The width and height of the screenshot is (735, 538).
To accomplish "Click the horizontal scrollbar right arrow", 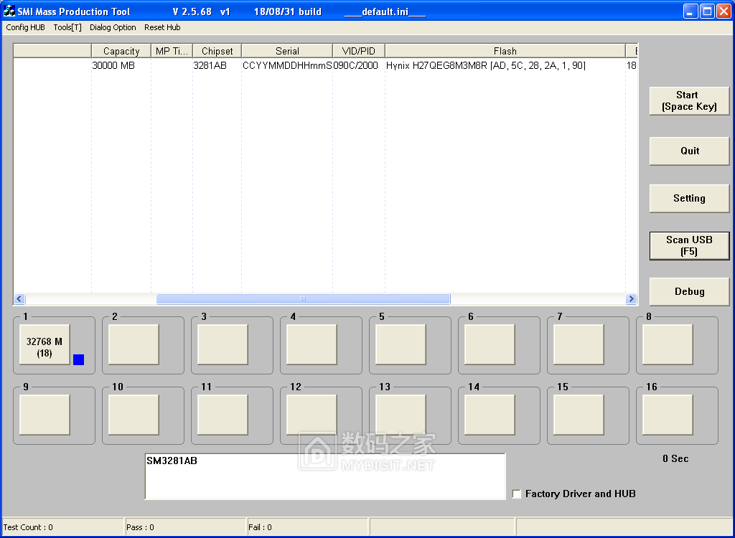I will pos(631,298).
